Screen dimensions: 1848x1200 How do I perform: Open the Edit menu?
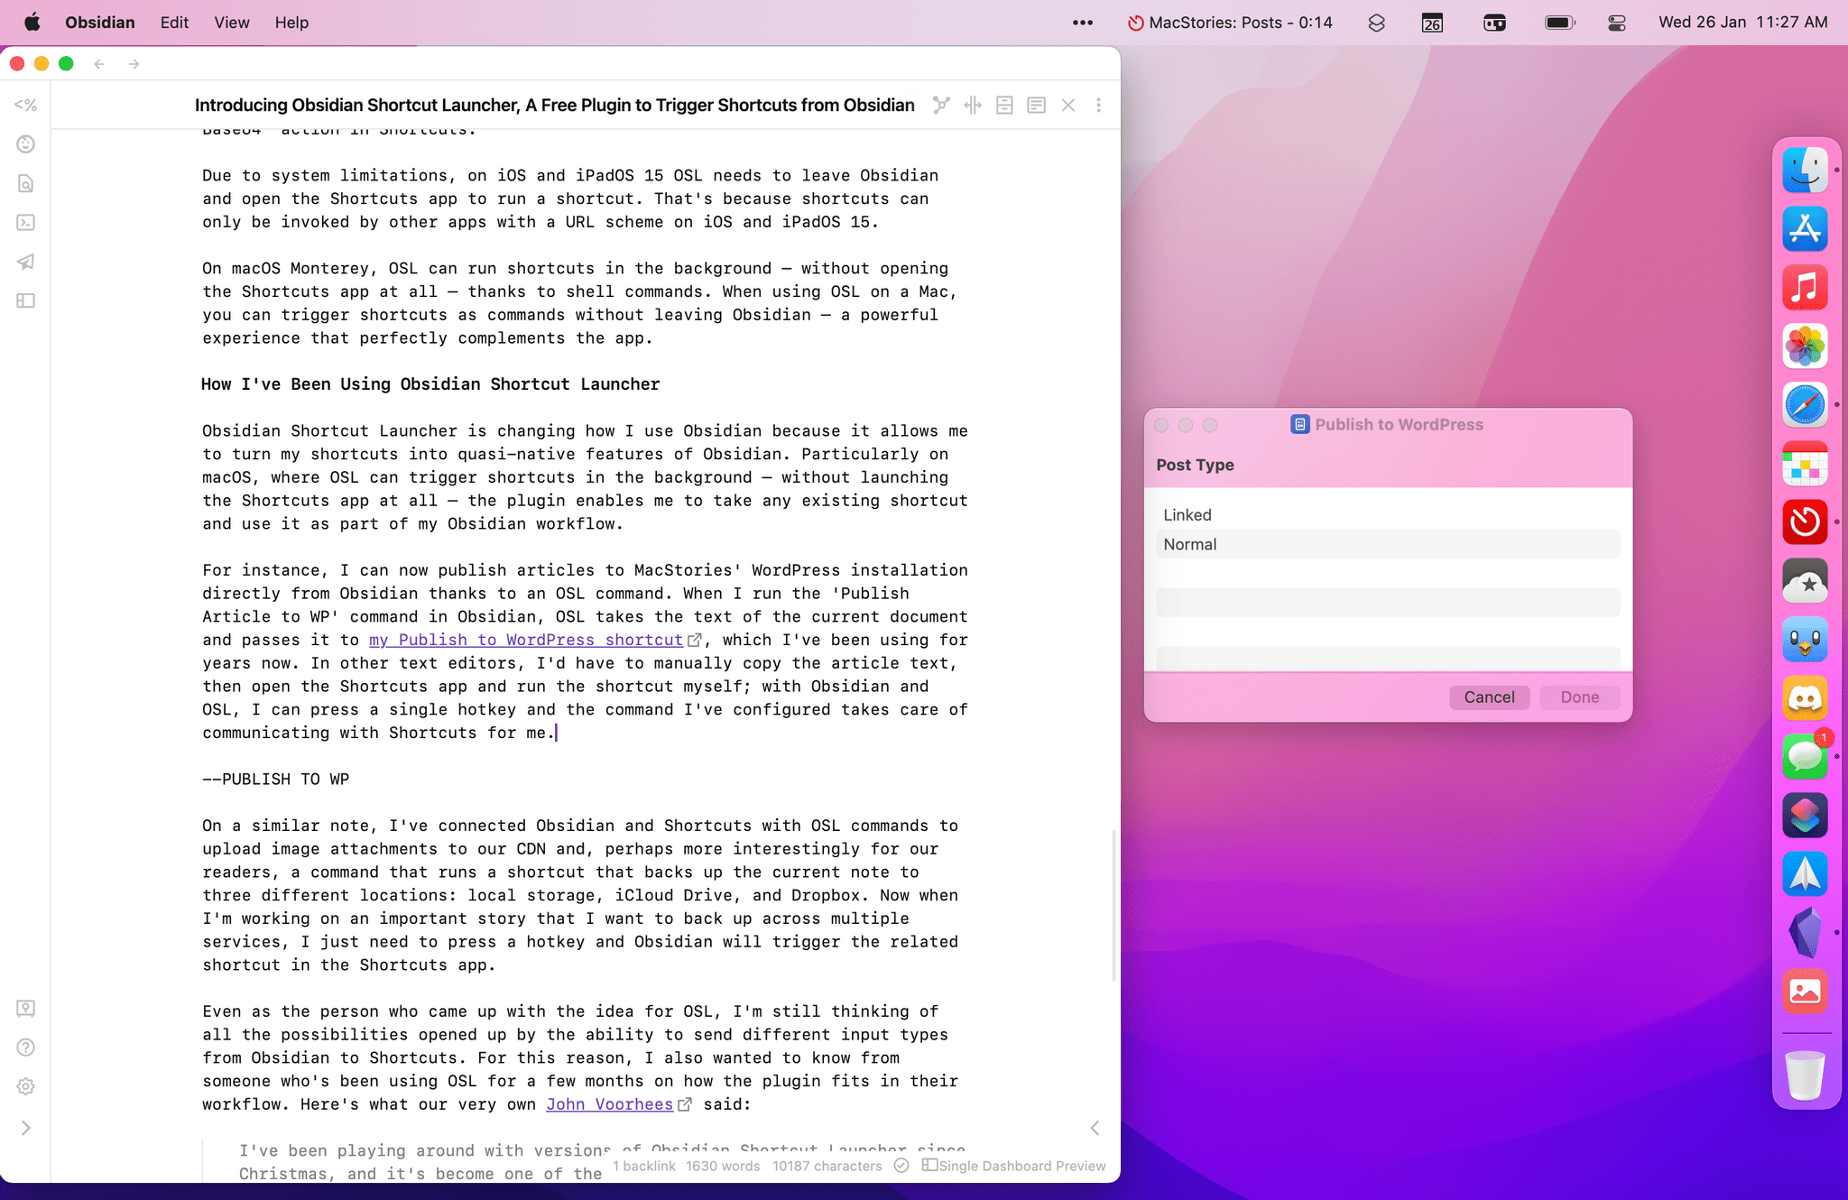[x=174, y=23]
